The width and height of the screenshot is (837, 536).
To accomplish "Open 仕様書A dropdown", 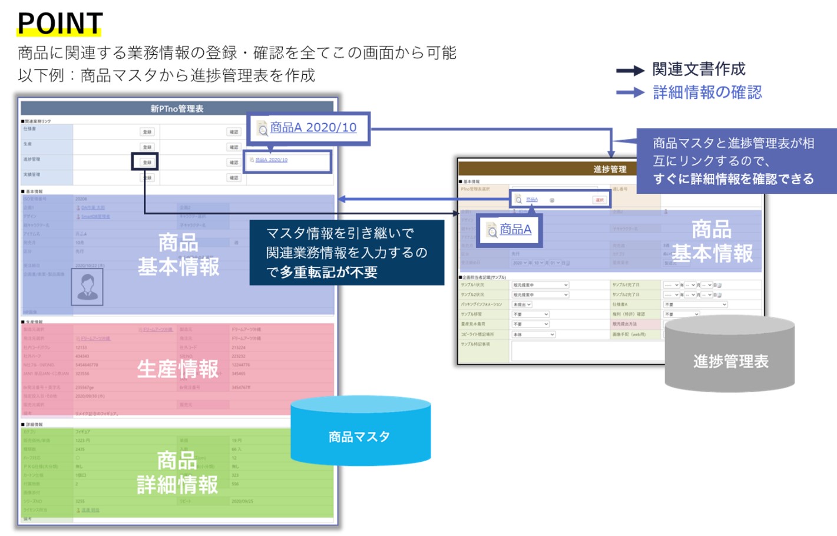I will [695, 305].
